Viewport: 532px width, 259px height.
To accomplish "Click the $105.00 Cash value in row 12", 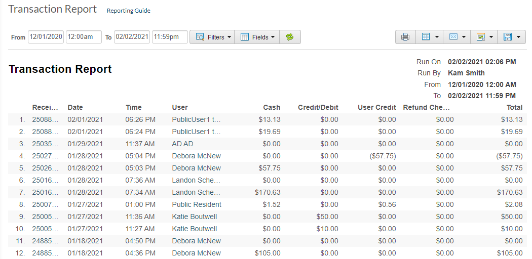I will (x=268, y=253).
